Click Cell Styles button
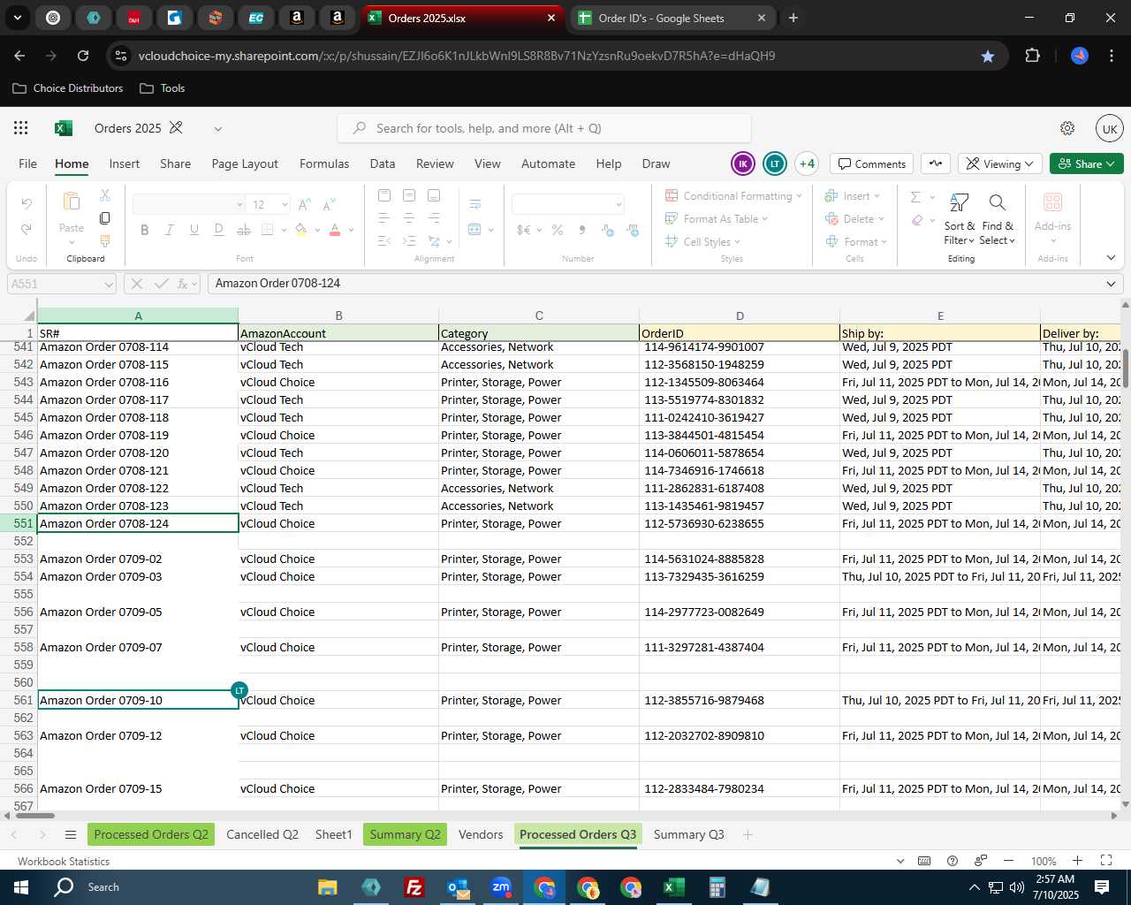Image resolution: width=1131 pixels, height=905 pixels. point(702,242)
